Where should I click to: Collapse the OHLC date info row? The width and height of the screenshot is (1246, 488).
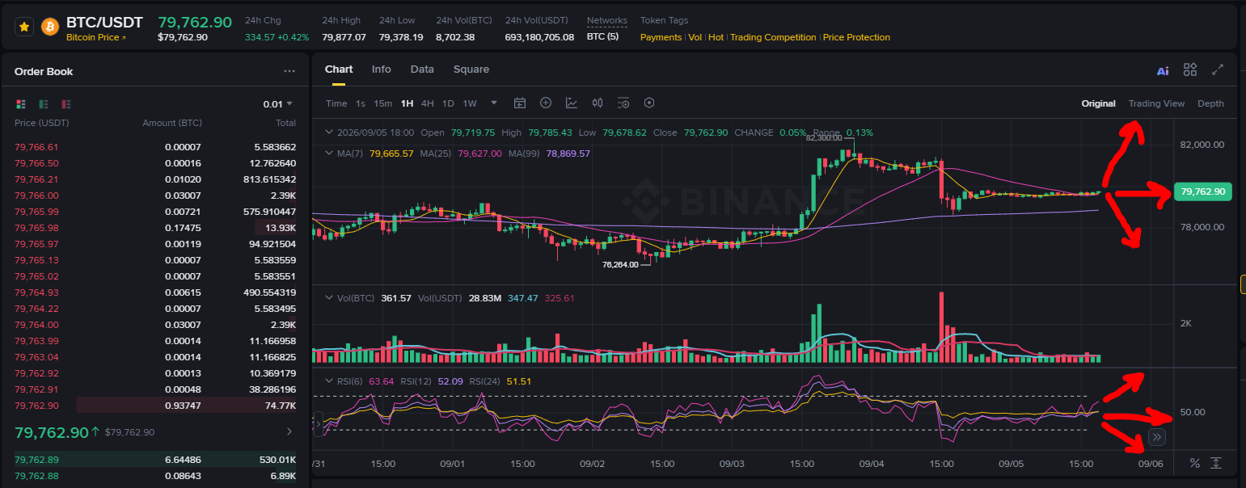(328, 132)
